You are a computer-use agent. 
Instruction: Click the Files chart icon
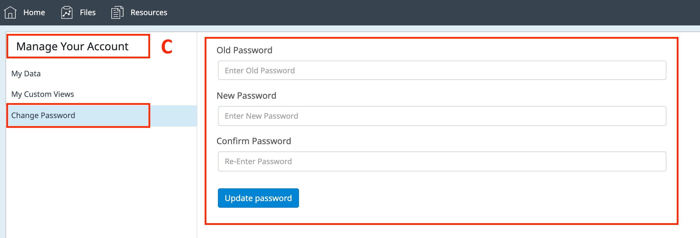tap(67, 12)
